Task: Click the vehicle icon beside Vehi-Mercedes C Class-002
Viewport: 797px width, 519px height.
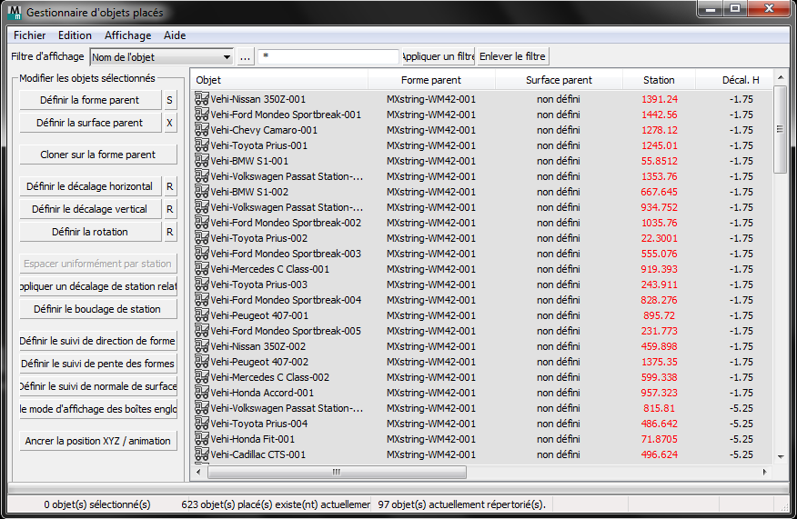Action: click(202, 377)
